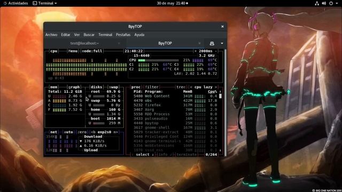Open the Pestañas menu
The height and width of the screenshot is (192, 342).
pos(123,35)
